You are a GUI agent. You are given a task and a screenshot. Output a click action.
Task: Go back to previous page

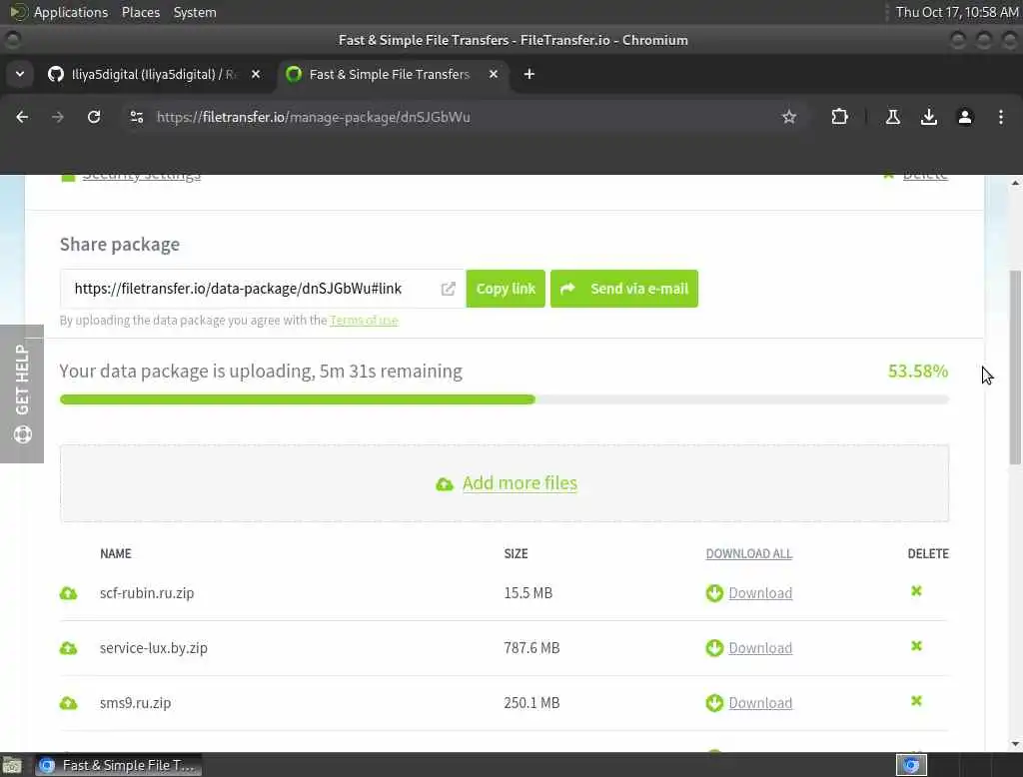(22, 117)
